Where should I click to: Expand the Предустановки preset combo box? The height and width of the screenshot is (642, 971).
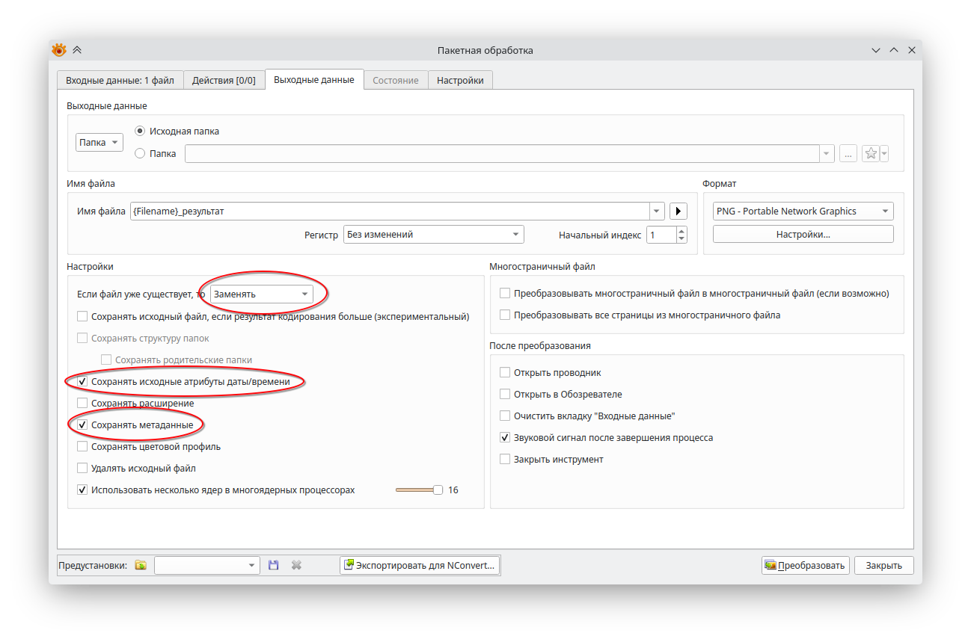pyautogui.click(x=207, y=566)
